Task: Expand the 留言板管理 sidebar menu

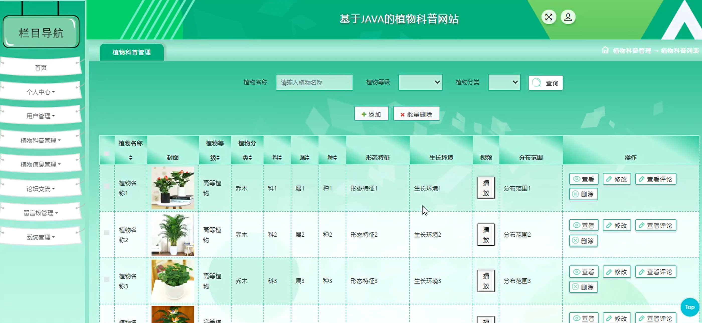Action: point(41,213)
